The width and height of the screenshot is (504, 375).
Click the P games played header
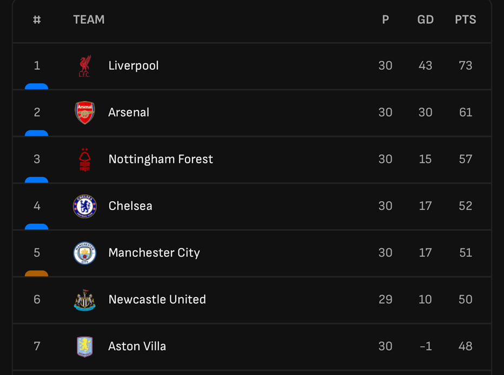point(386,19)
